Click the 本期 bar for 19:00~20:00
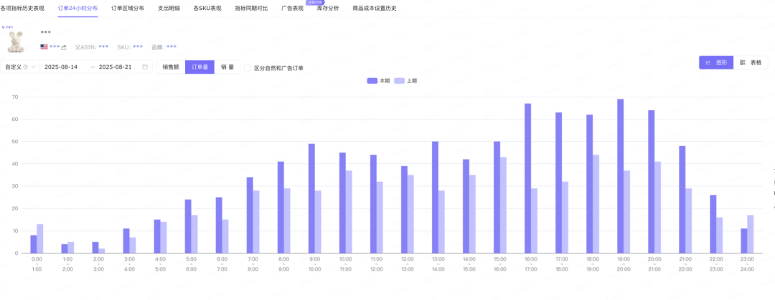 (620, 176)
